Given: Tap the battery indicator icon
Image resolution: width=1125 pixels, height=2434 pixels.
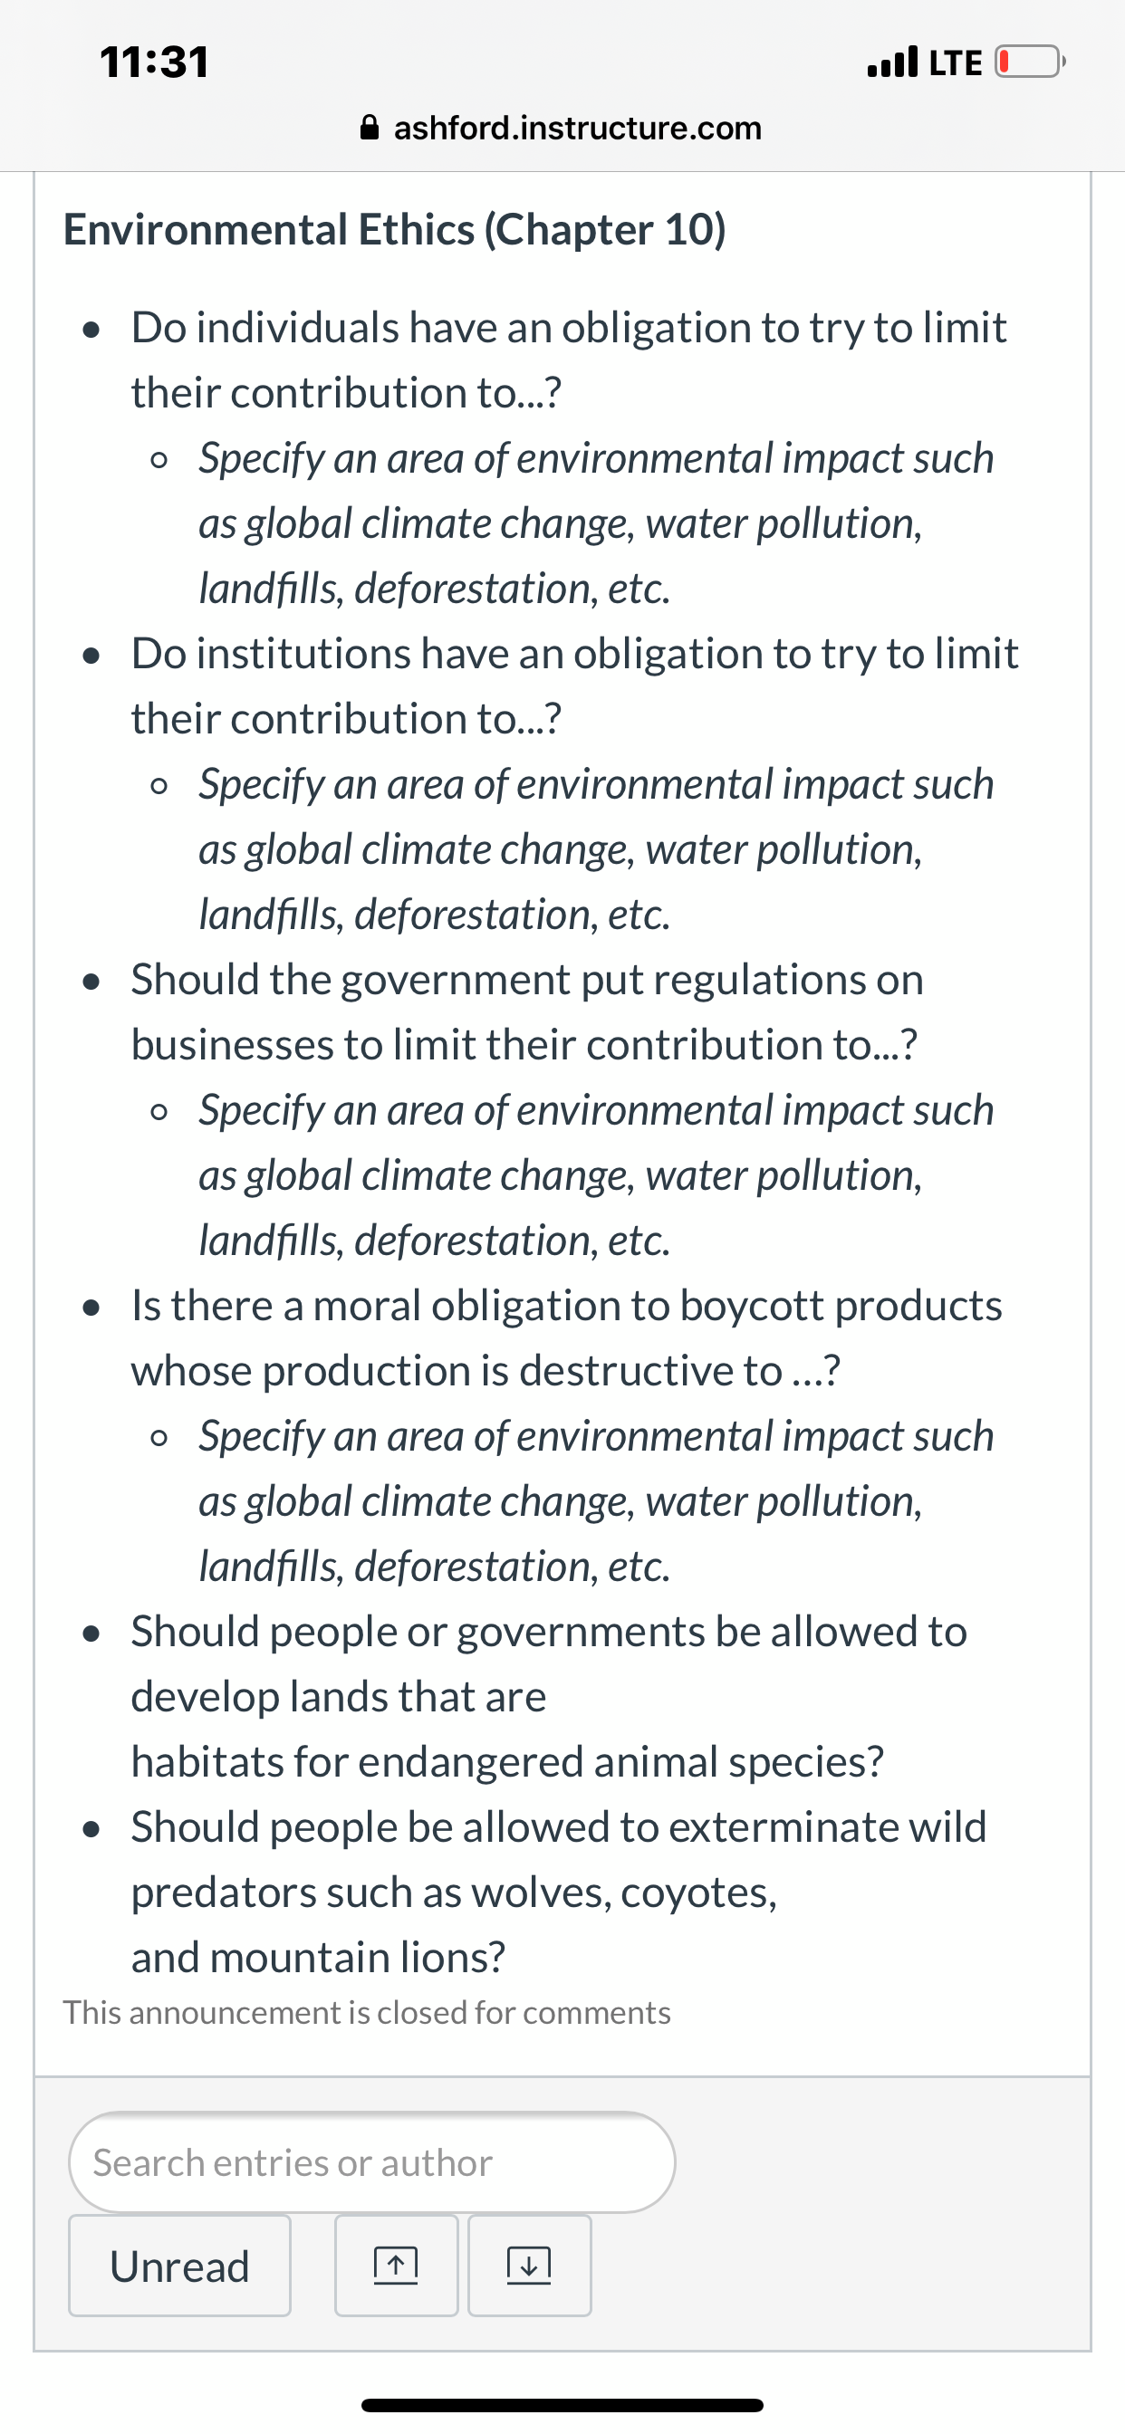Looking at the screenshot, I should click(1030, 62).
